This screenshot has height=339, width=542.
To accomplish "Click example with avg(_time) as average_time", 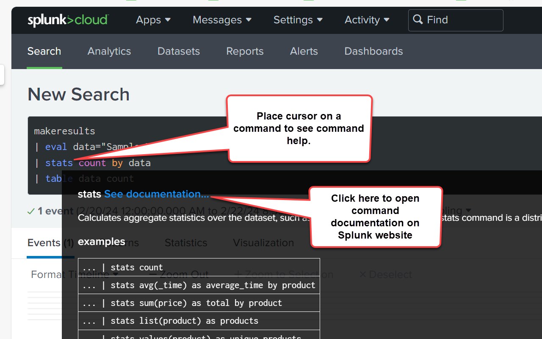I will 199,285.
